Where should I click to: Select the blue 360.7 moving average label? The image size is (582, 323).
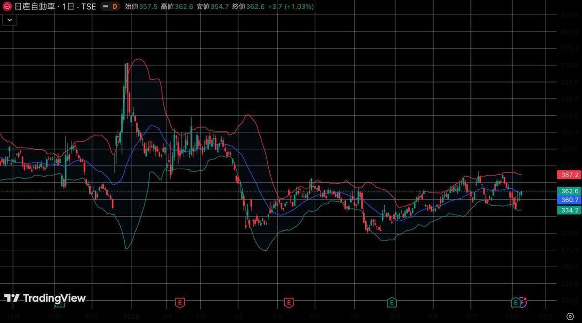(x=568, y=200)
